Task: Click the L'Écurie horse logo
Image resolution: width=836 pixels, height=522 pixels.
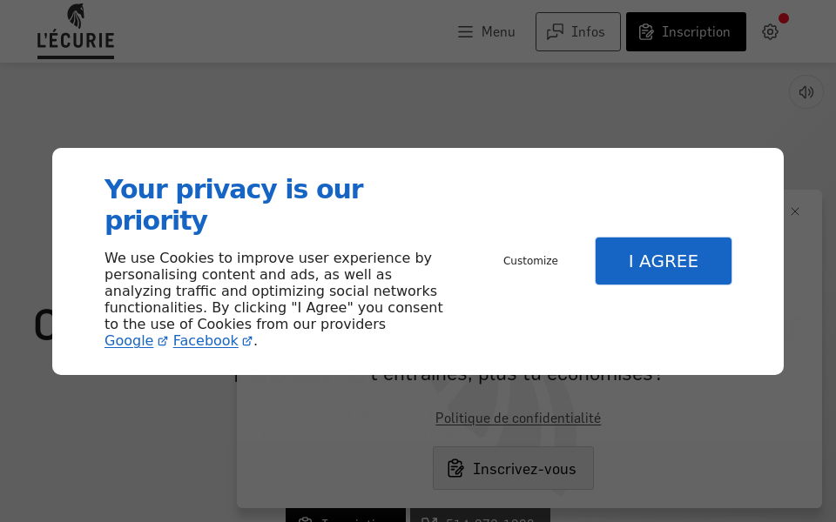Action: pyautogui.click(x=76, y=31)
